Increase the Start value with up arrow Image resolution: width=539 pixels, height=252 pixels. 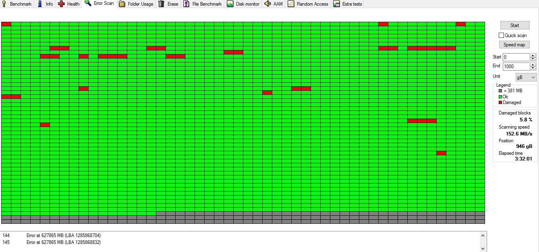[x=533, y=56]
